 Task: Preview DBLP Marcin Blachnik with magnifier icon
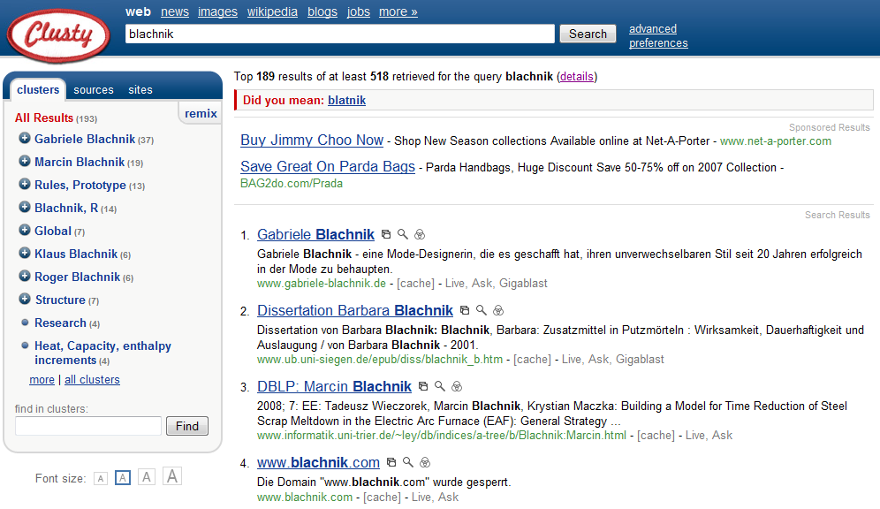440,386
